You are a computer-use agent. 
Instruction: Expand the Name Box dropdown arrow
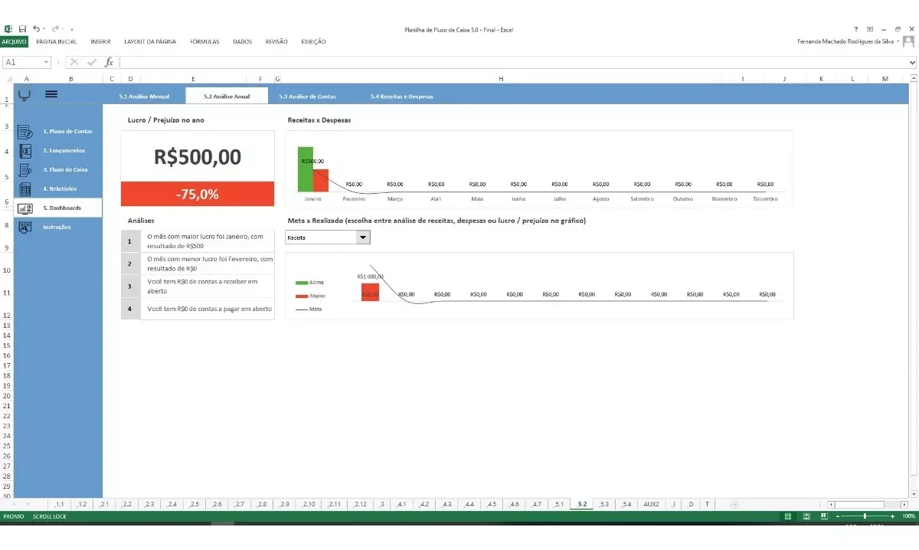pos(47,62)
